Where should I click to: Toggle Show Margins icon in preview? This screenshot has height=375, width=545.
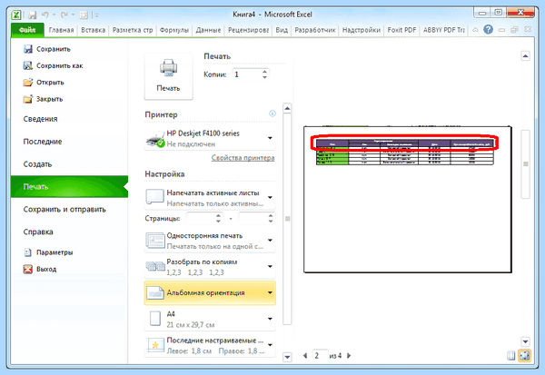pos(510,356)
